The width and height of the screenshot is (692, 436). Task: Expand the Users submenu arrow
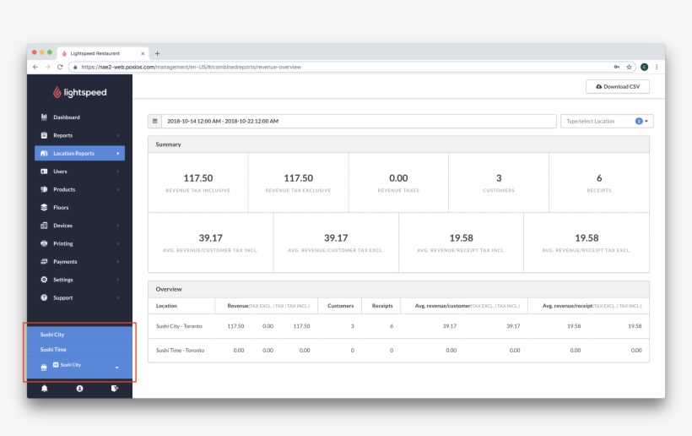tap(118, 172)
